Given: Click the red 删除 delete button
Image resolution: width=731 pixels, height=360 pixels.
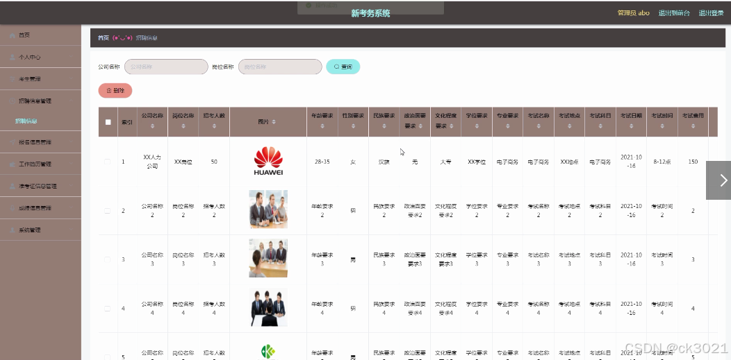Looking at the screenshot, I should click(x=115, y=91).
